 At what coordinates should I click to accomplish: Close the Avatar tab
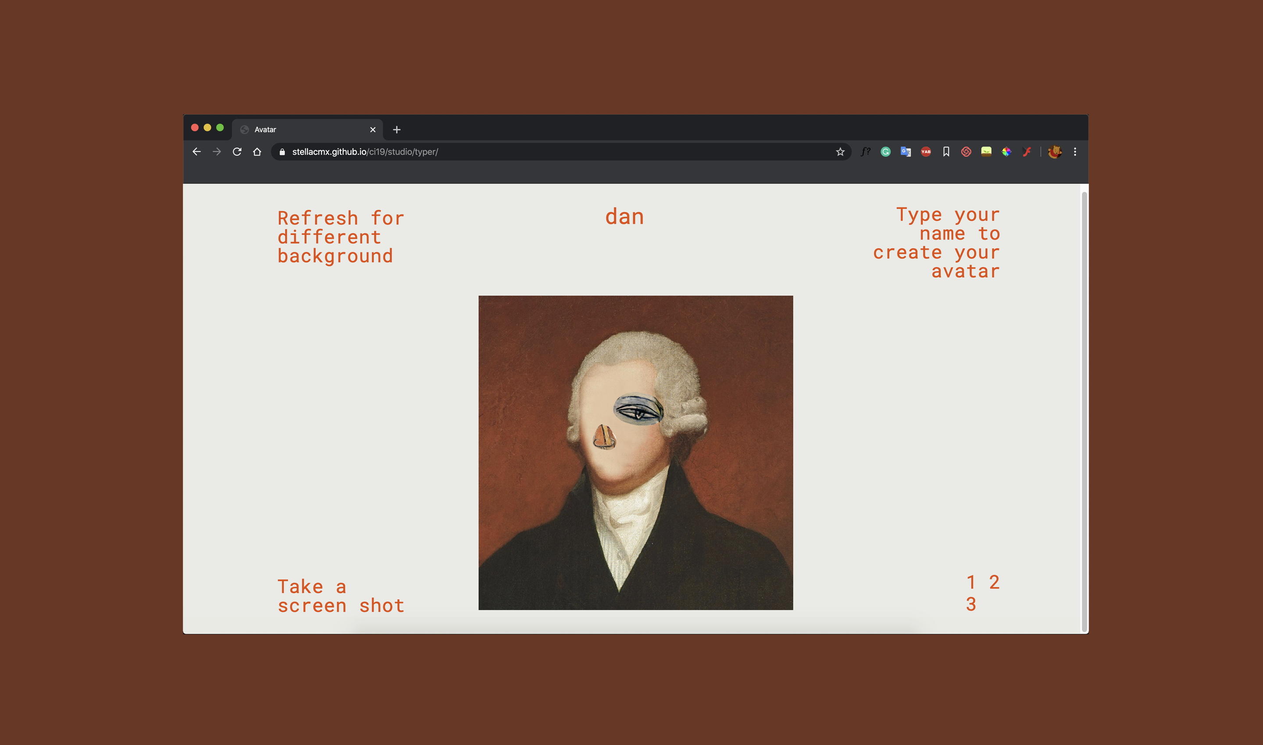click(373, 130)
